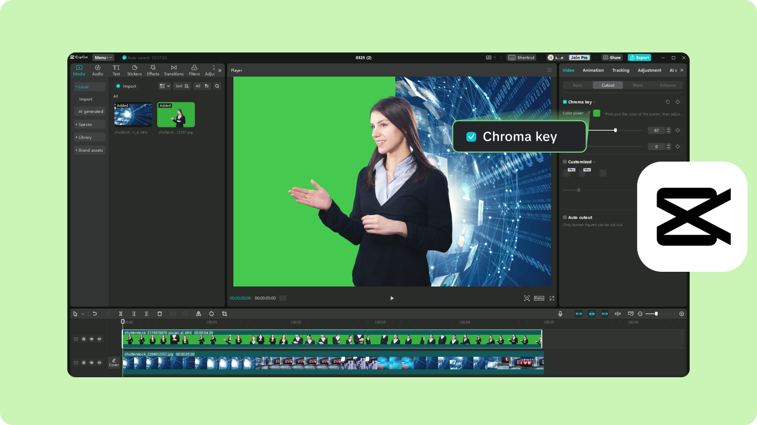Open the grid view mode dropdown
The image size is (757, 425).
coord(165,86)
